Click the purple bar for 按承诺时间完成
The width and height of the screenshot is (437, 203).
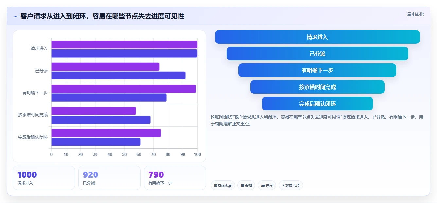pyautogui.click(x=94, y=111)
